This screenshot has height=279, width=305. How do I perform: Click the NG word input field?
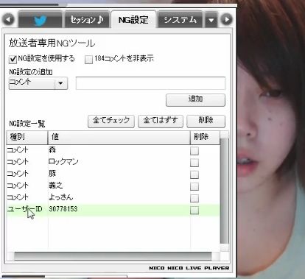pyautogui.click(x=150, y=83)
